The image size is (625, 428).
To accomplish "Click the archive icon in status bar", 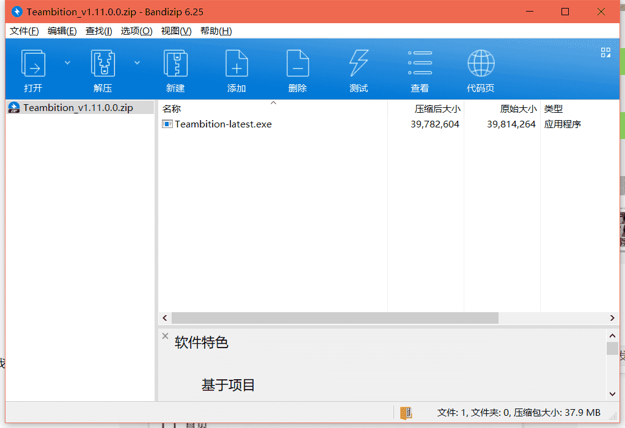I will (x=406, y=413).
